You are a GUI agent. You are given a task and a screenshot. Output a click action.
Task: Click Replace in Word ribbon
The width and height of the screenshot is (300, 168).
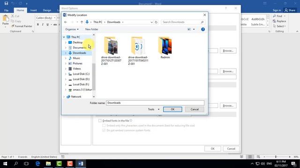pyautogui.click(x=279, y=21)
